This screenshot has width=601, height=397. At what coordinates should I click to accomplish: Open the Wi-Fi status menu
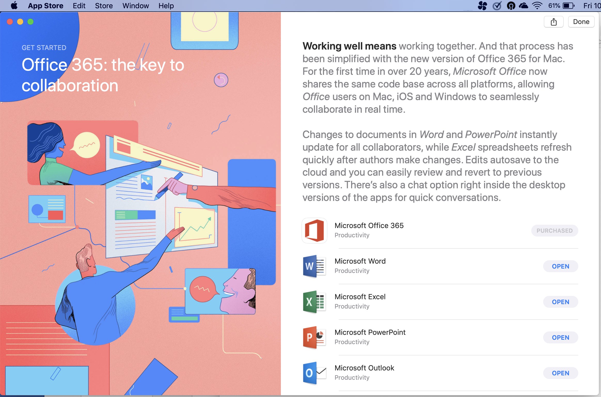537,5
